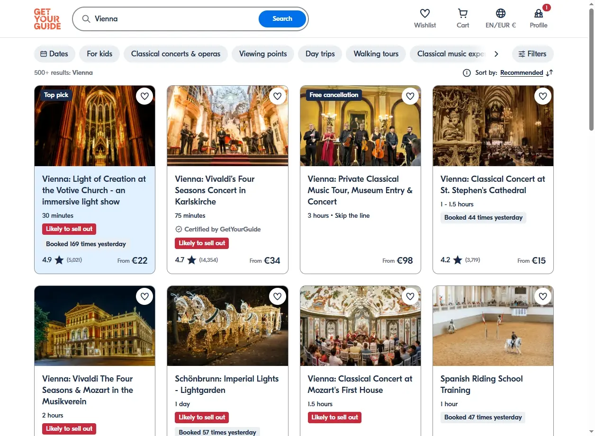This screenshot has height=436, width=595.
Task: Open the Filters panel button
Action: (x=532, y=54)
